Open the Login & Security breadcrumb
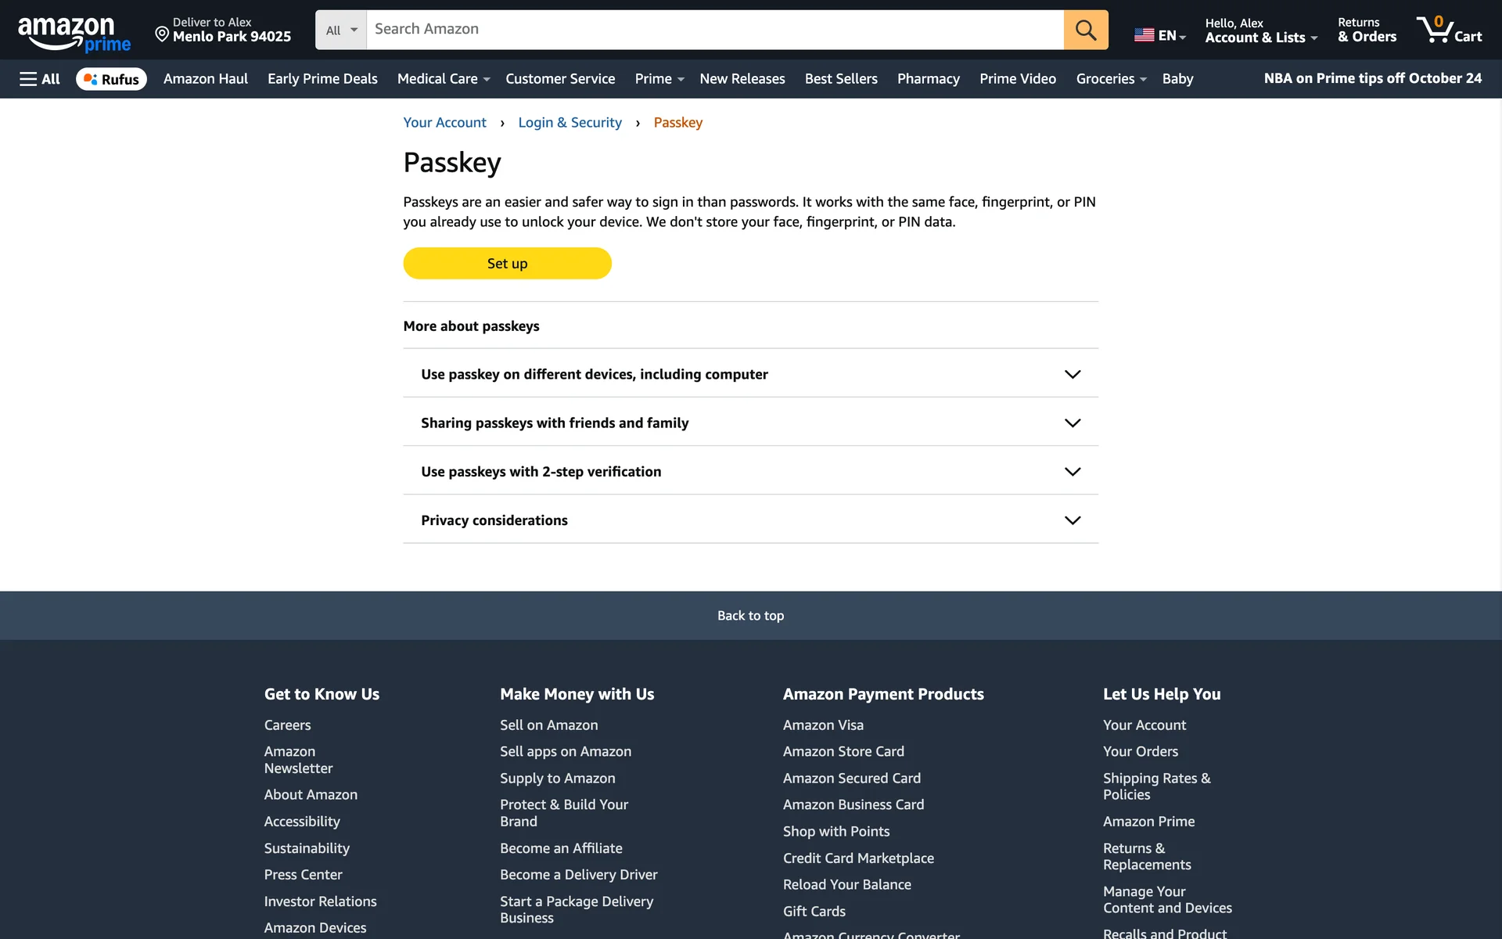This screenshot has height=939, width=1502. (570, 123)
